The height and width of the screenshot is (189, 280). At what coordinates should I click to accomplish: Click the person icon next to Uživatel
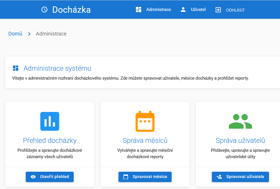pyautogui.click(x=183, y=9)
